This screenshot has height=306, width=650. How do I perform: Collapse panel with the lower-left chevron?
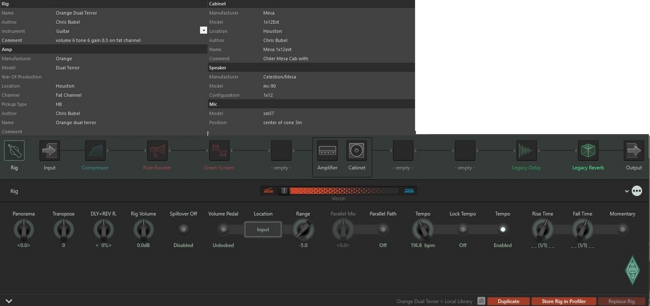click(9, 301)
